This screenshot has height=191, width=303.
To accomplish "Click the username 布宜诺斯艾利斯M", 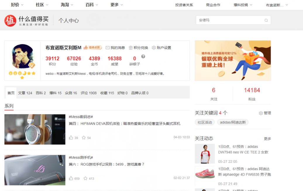I will point(63,48).
